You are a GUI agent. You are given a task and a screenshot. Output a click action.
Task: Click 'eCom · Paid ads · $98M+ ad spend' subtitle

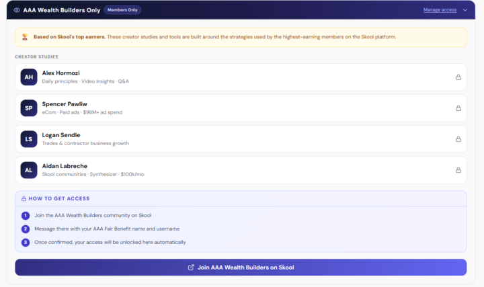click(x=82, y=112)
